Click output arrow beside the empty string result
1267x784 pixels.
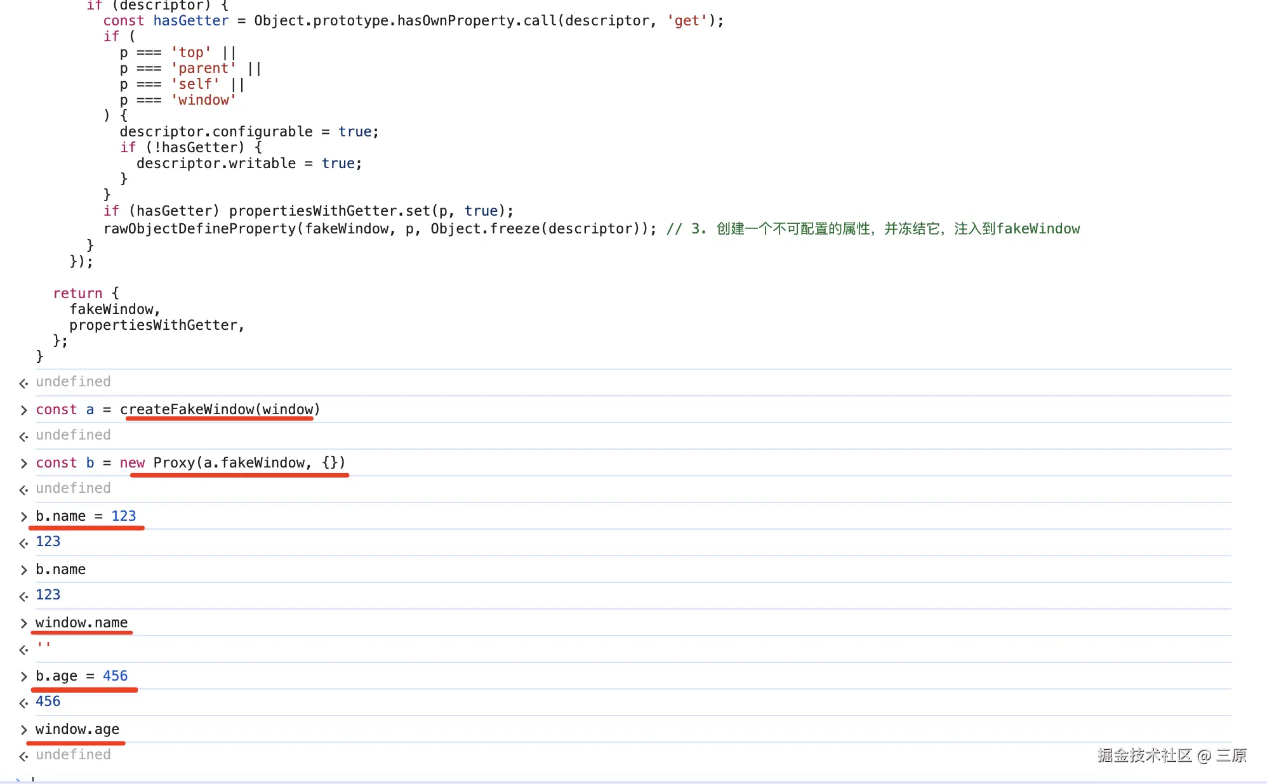(23, 650)
